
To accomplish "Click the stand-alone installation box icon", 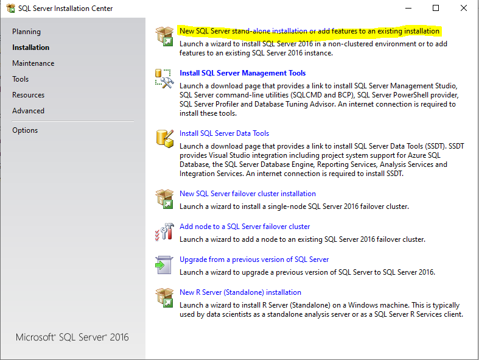I will (164, 36).
